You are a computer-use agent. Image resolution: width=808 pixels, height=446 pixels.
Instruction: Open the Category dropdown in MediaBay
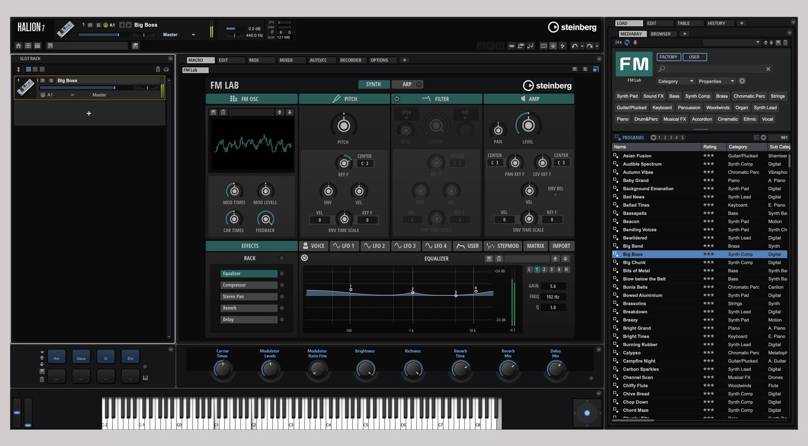tap(675, 81)
